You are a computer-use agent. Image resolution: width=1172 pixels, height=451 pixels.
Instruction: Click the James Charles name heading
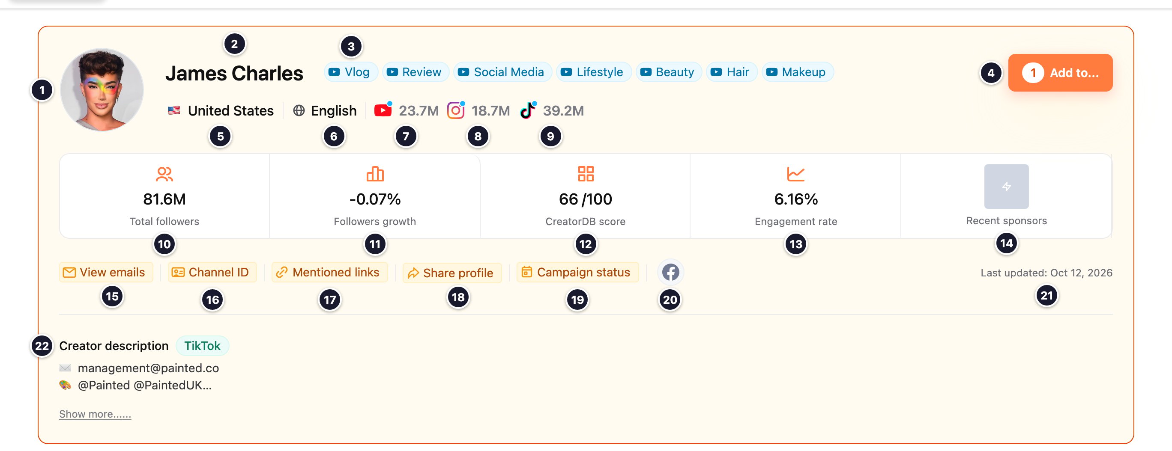pyautogui.click(x=234, y=74)
